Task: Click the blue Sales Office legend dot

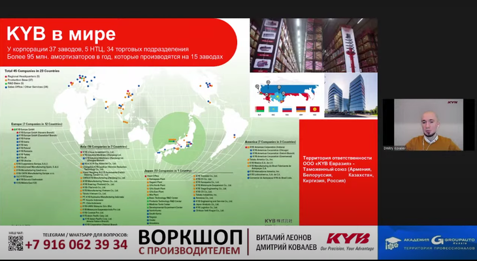Action: [6, 87]
